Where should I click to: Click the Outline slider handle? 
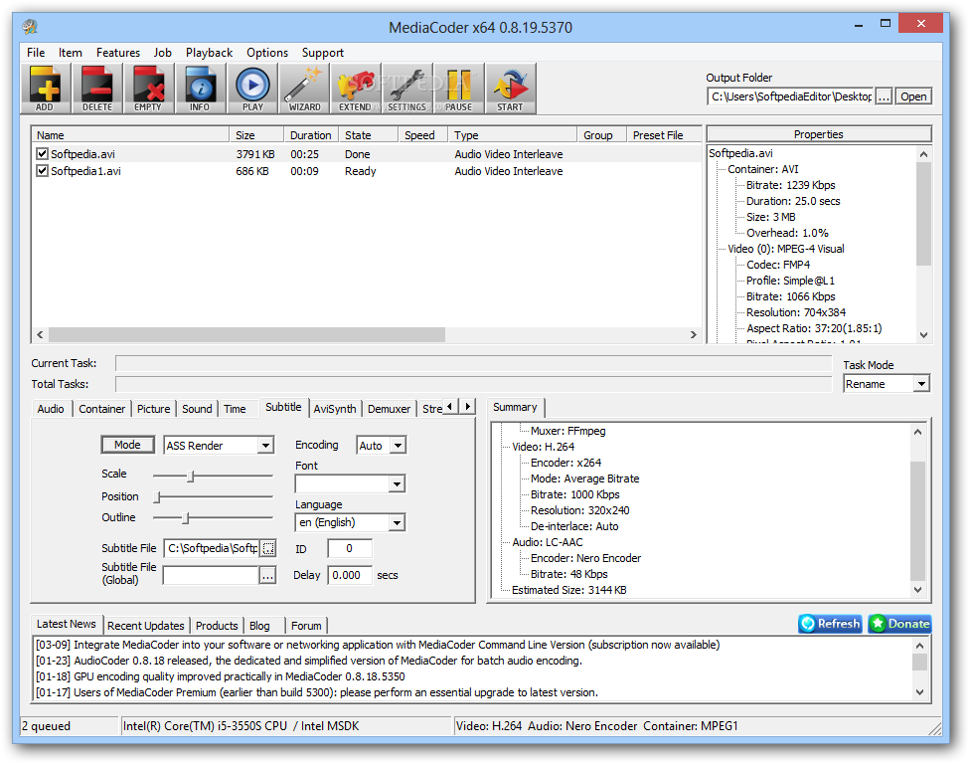(x=186, y=517)
